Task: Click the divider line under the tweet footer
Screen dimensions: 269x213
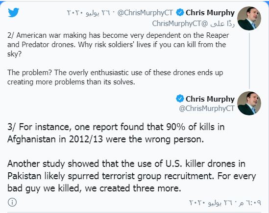Action: point(134,213)
